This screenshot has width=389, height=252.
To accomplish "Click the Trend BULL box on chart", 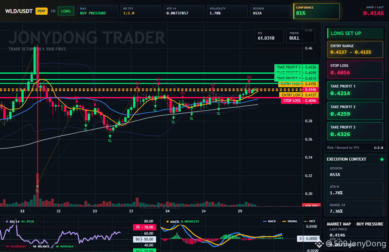I will 300,36.
